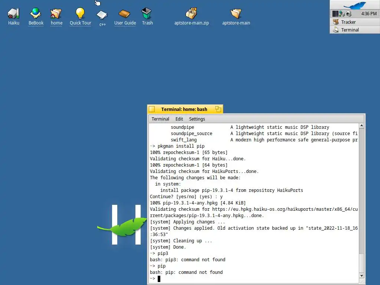380x285 pixels.
Task: Click the Terminal: home: bash title tab
Action: [184, 109]
